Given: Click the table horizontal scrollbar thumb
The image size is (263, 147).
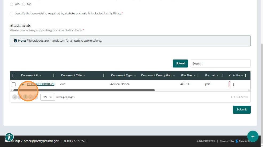Looking at the screenshot, I should coord(84,90).
